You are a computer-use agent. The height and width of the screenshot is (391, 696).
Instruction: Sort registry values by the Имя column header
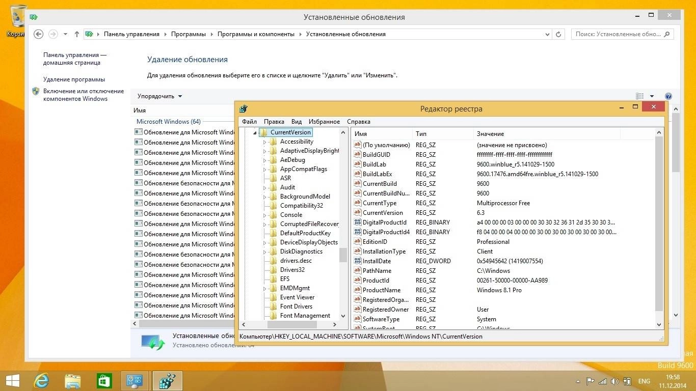(x=382, y=134)
